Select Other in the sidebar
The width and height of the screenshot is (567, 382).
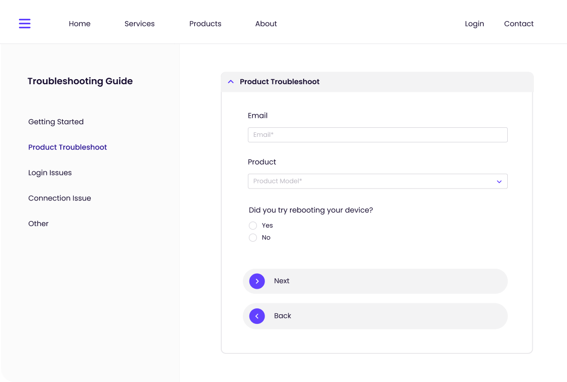pyautogui.click(x=38, y=224)
